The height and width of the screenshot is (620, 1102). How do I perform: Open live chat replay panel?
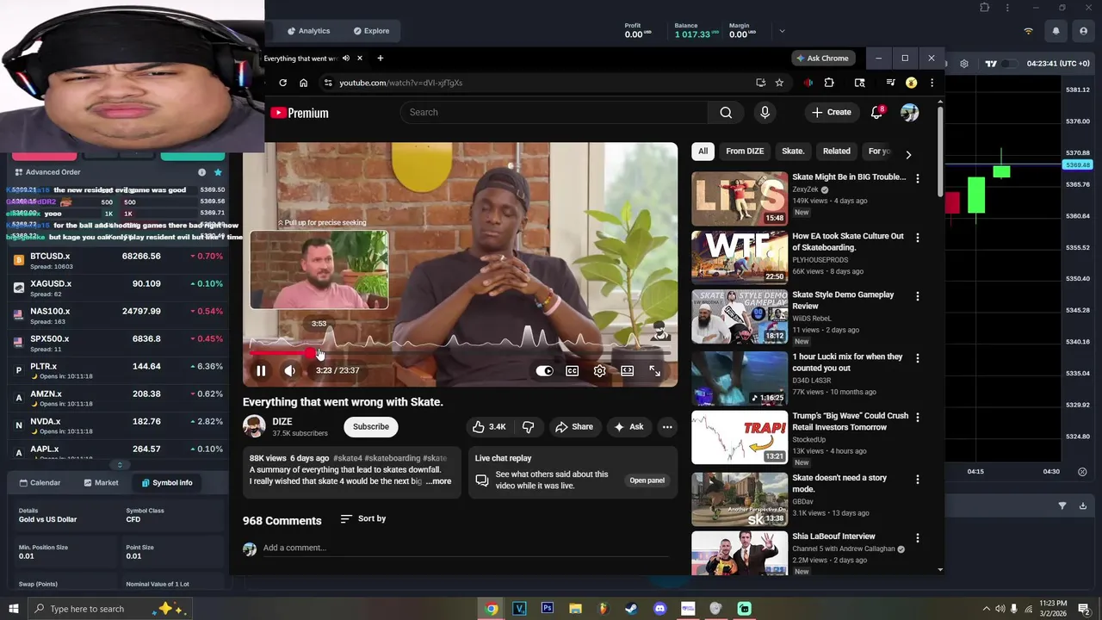coord(647,480)
